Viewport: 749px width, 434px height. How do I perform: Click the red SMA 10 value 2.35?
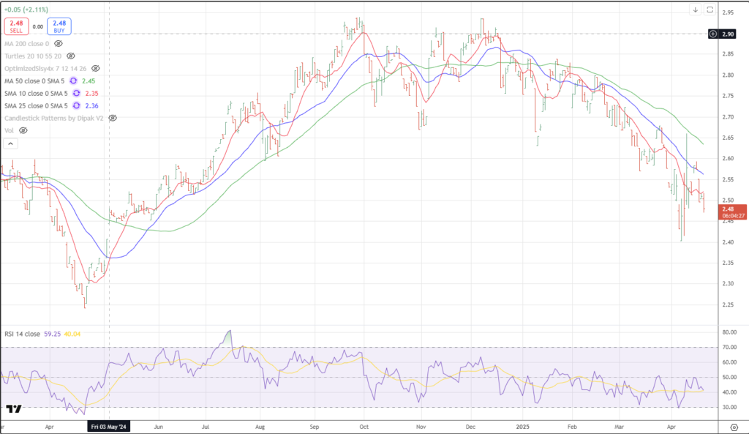tap(91, 93)
